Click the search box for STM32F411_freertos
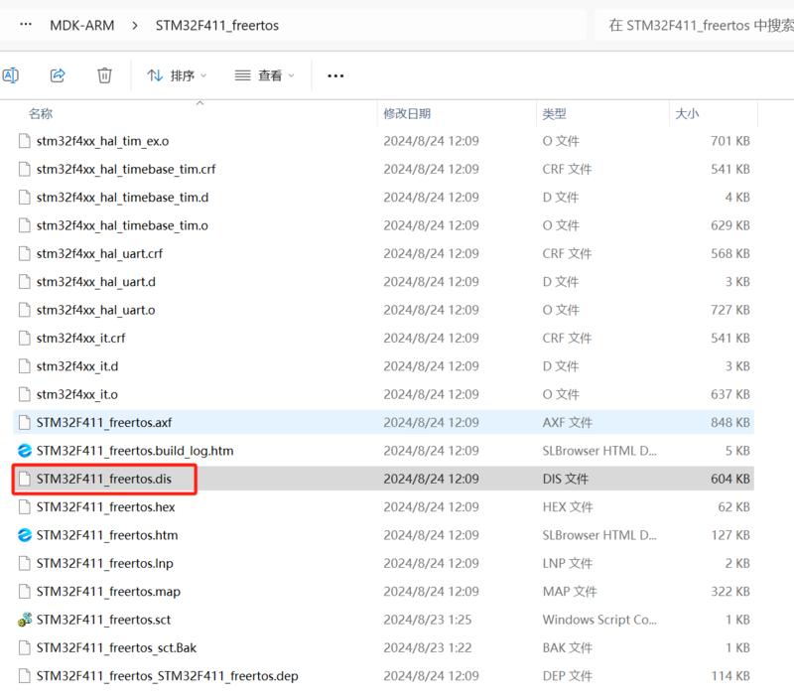 point(694,26)
